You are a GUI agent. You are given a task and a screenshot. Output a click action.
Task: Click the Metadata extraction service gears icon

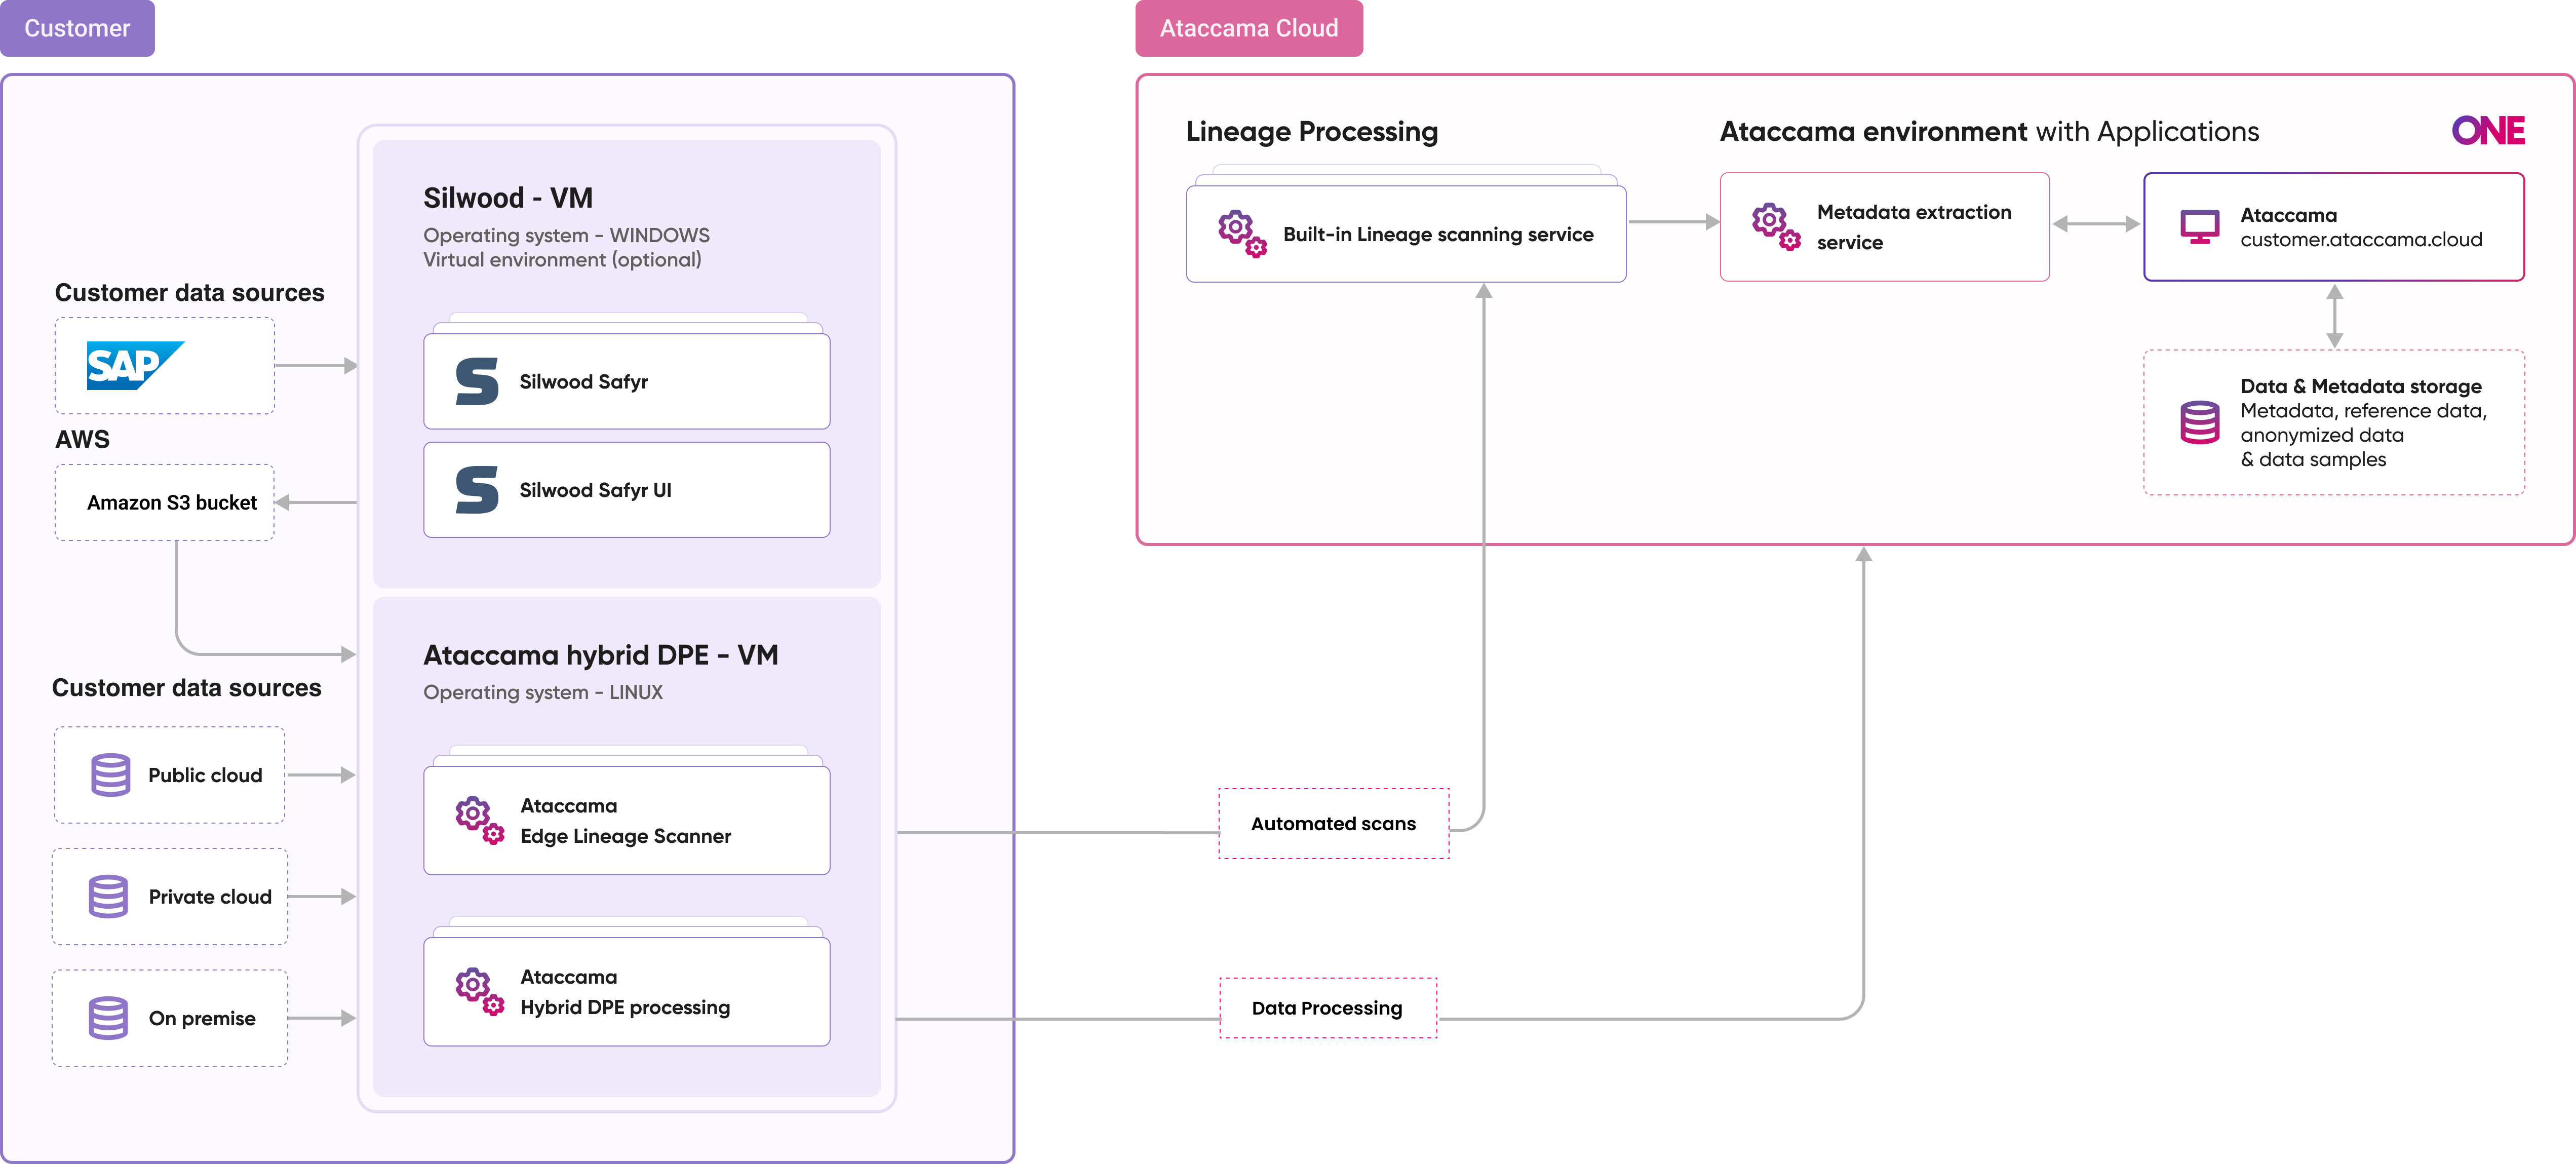click(x=1776, y=227)
